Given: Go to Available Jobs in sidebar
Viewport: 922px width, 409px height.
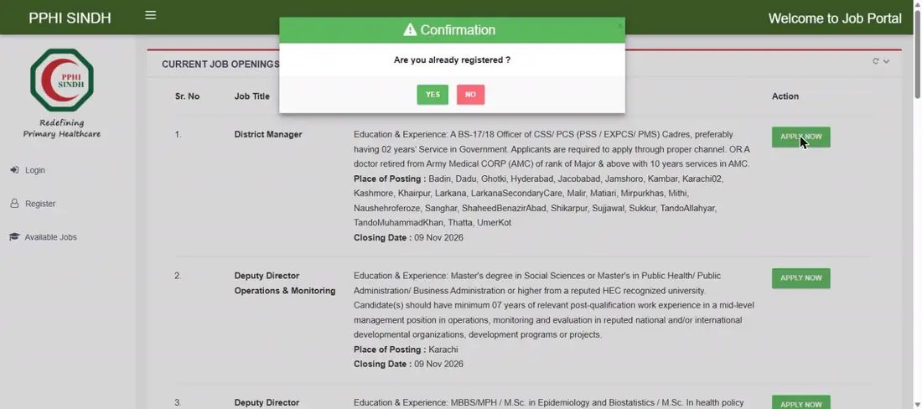Looking at the screenshot, I should point(50,237).
